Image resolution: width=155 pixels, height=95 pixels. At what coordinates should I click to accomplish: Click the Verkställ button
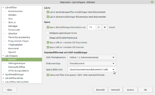coord(115,90)
